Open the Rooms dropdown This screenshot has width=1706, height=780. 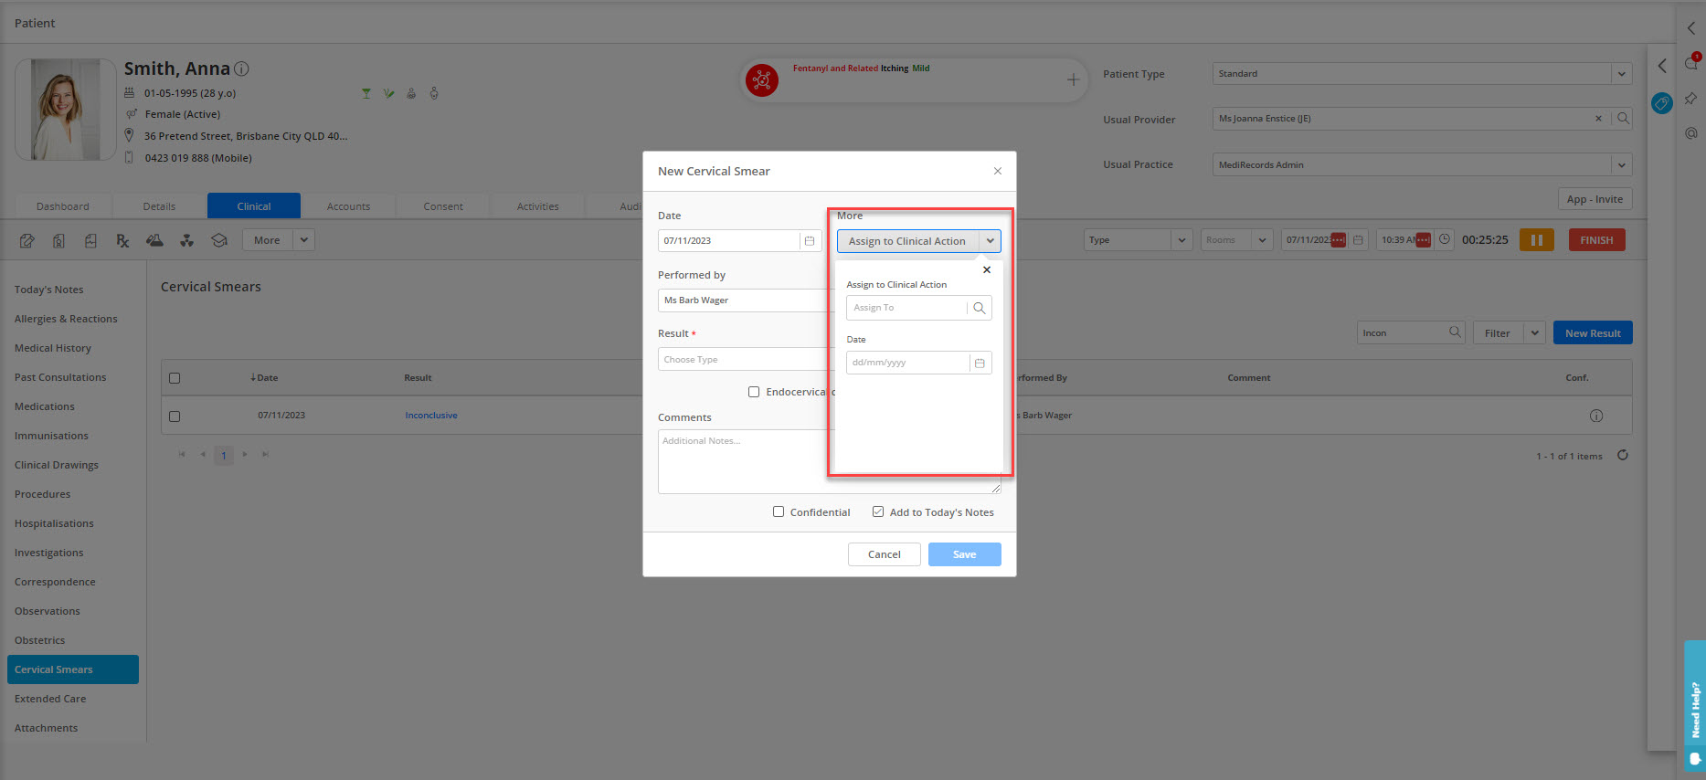pyautogui.click(x=1236, y=240)
